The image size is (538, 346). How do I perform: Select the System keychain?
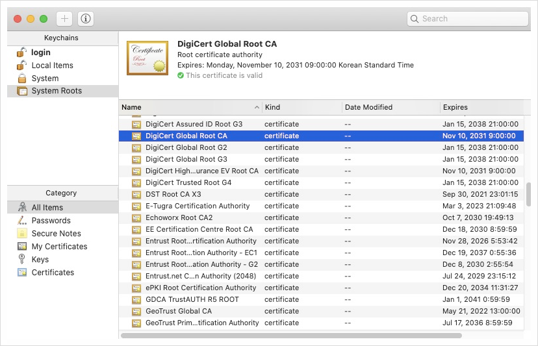(63, 78)
